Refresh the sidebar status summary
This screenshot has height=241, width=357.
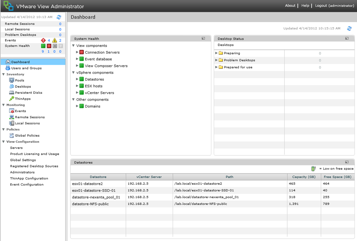[x=59, y=17]
